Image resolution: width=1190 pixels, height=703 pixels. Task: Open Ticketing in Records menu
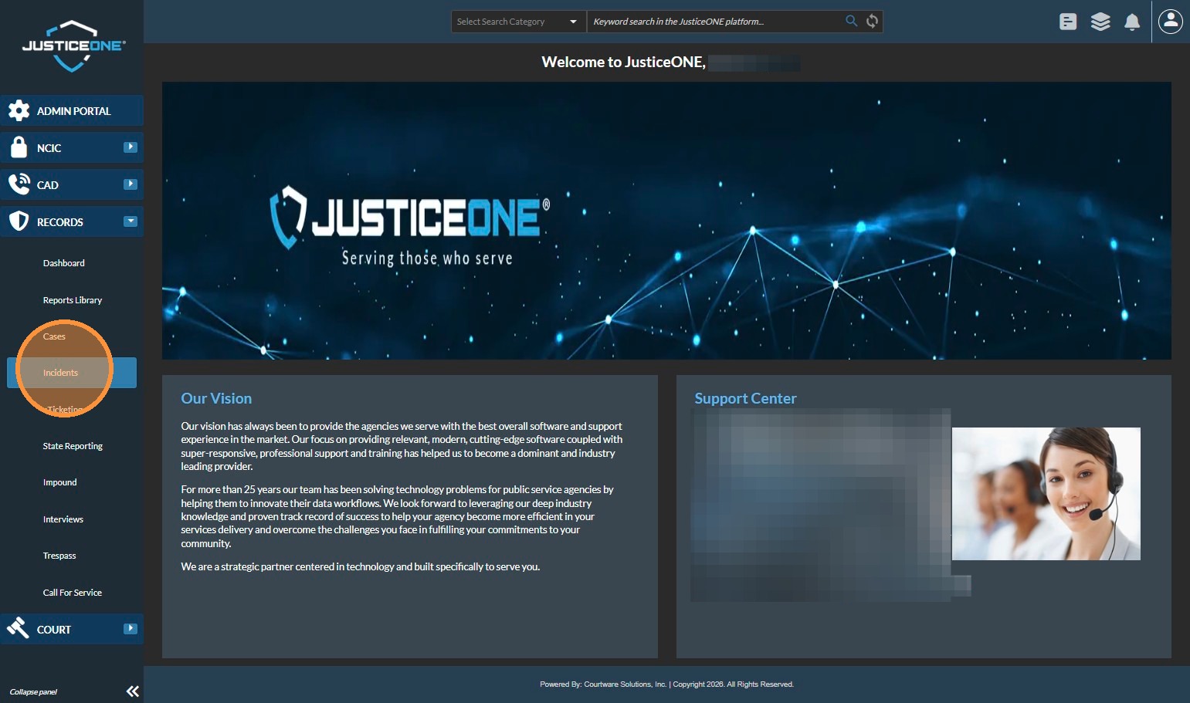coord(65,410)
